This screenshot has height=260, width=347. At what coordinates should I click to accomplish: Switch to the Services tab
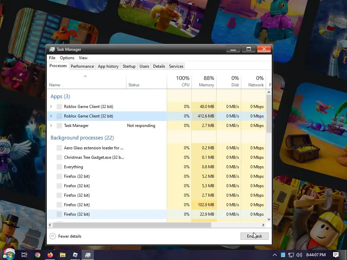tap(176, 66)
